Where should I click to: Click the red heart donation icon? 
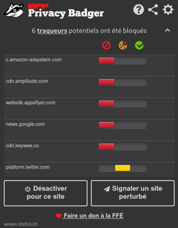click(59, 216)
